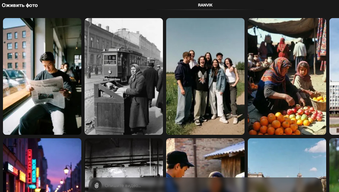
Task: Open the boy in cap brick wall photo
Action: 205,158
